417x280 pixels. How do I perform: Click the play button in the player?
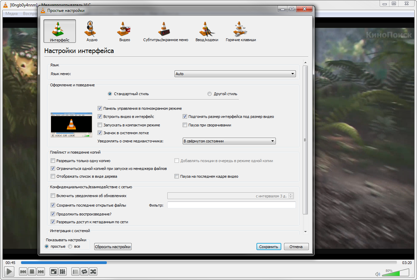[x=9, y=271]
